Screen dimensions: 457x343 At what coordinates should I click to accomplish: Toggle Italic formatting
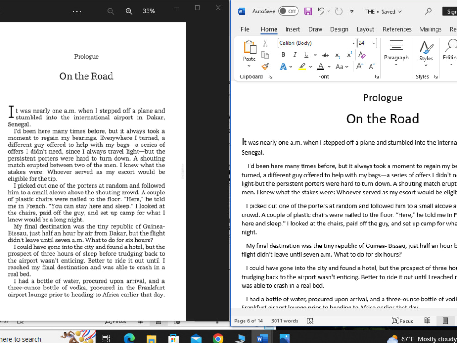tap(295, 54)
